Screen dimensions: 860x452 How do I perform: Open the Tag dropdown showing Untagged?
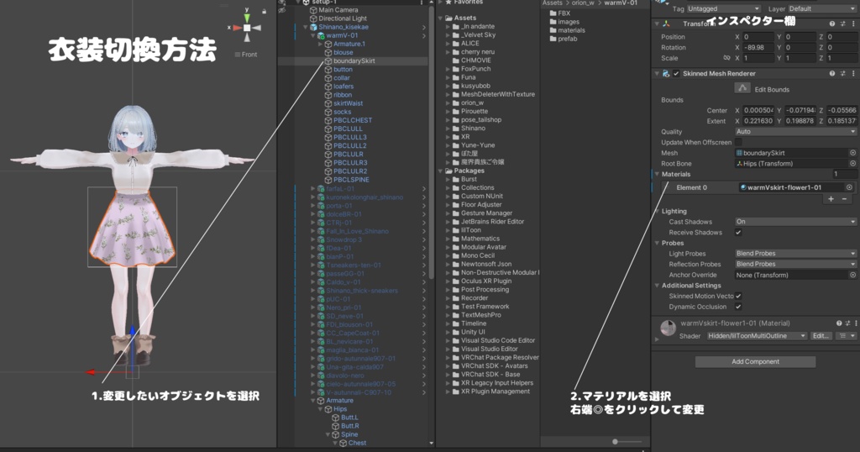tap(724, 8)
